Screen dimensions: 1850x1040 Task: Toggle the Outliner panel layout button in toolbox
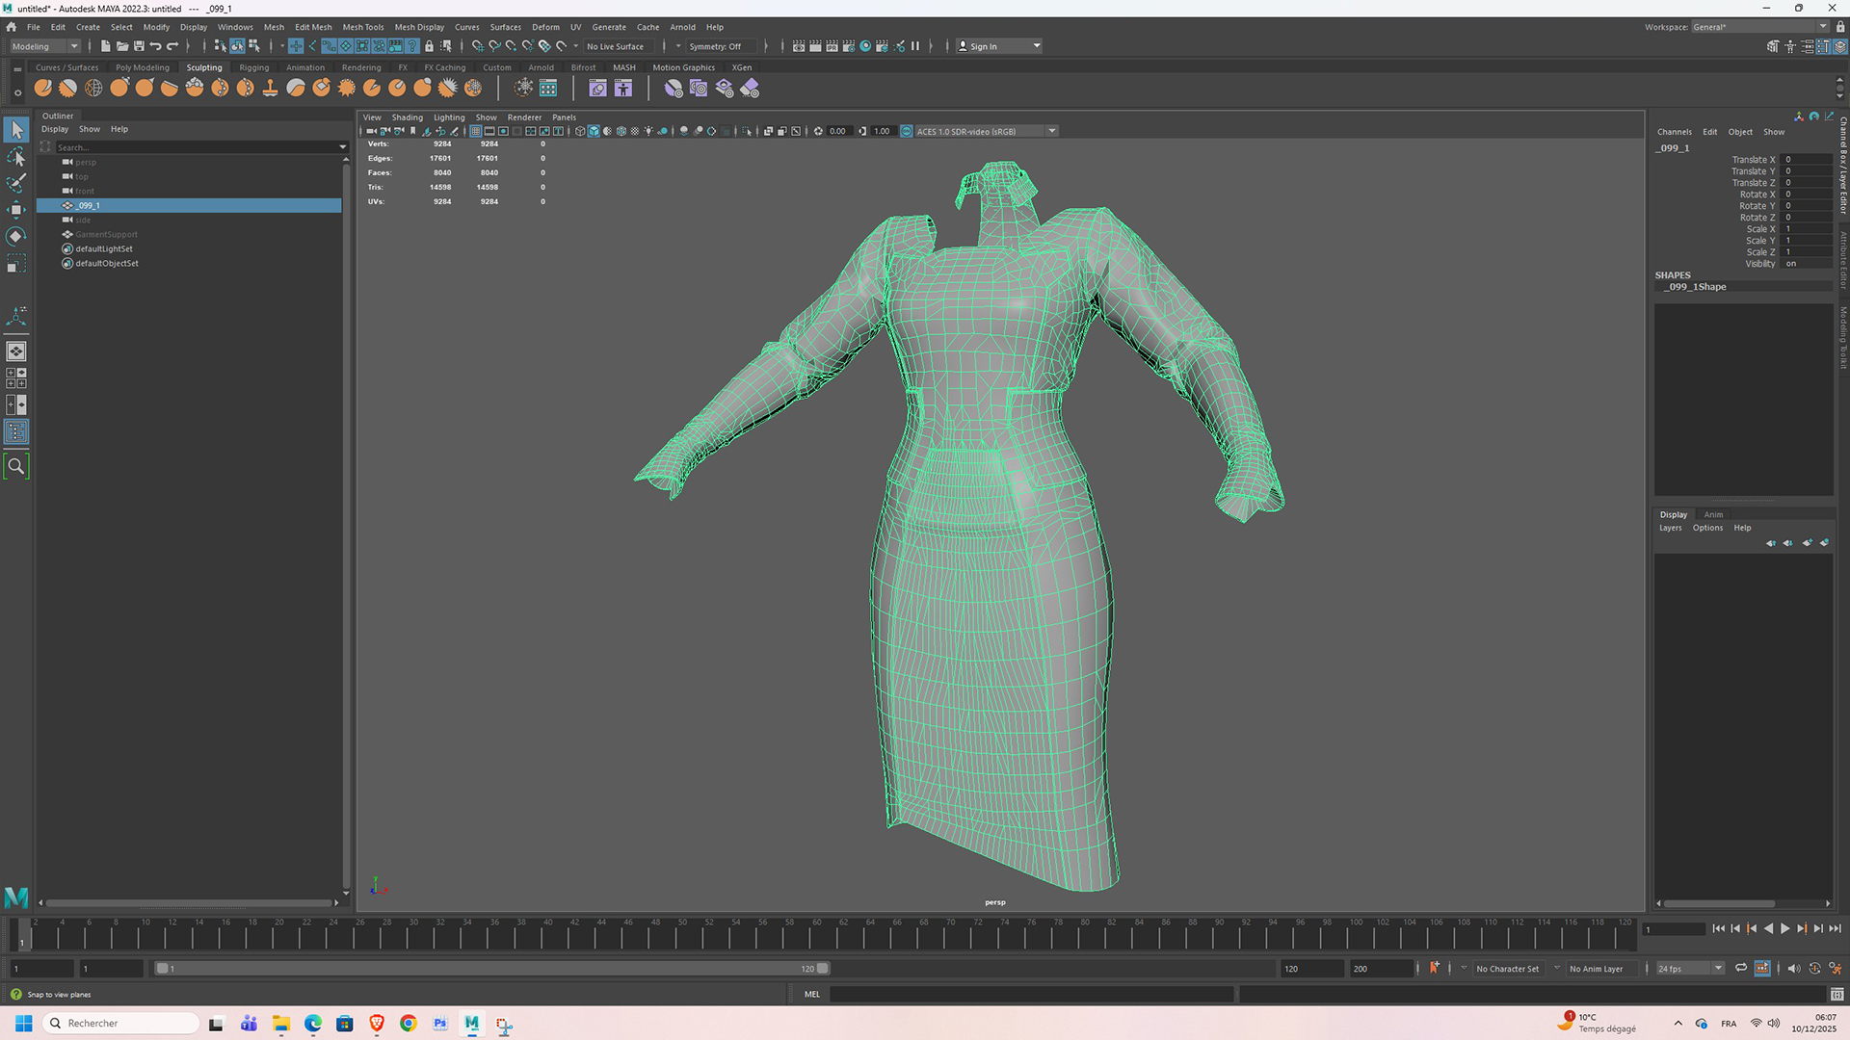tap(16, 432)
